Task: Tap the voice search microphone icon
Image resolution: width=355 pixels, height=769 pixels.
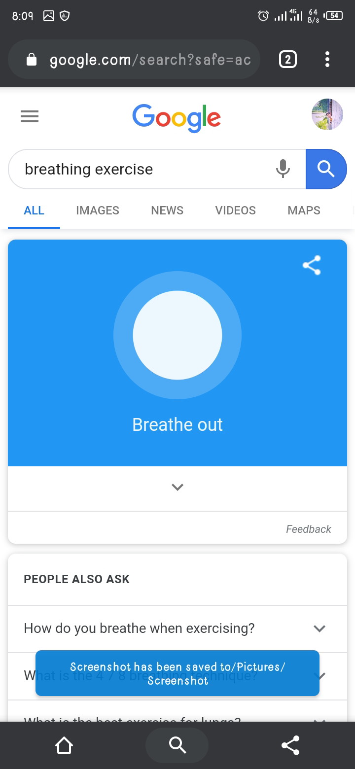Action: [x=283, y=169]
